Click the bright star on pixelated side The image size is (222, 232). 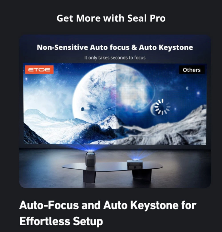pos(198,93)
